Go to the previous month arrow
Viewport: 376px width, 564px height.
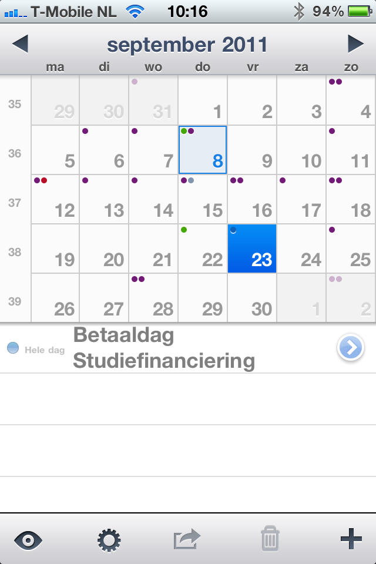click(20, 44)
